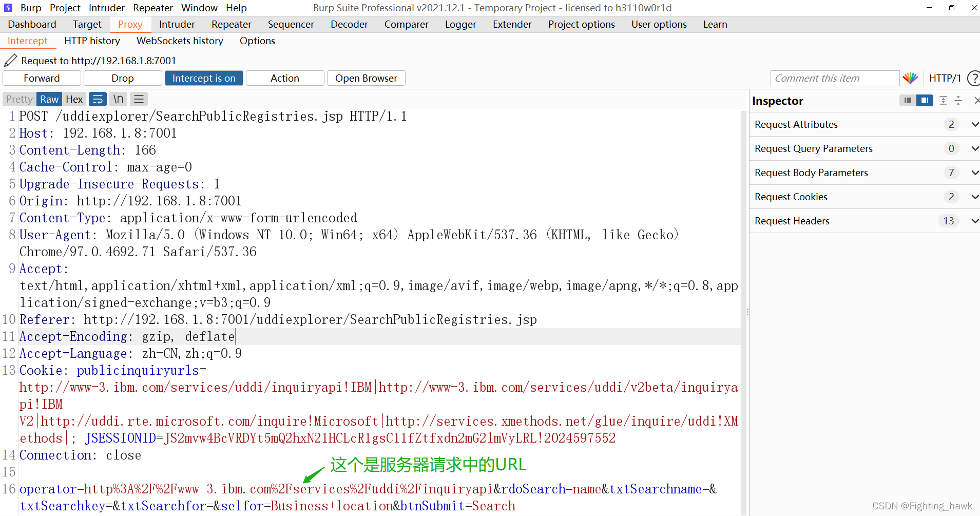Minimize the Burp Suite window

[x=929, y=8]
